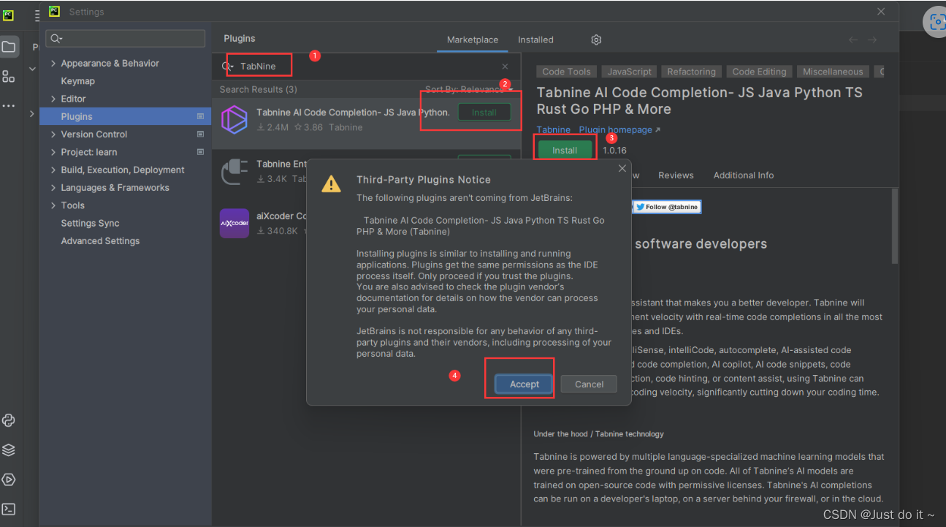
Task: Expand the Editor settings node
Action: coord(53,99)
